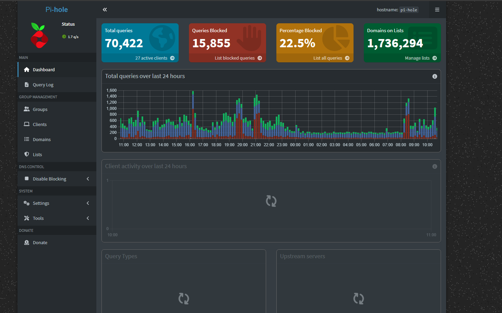The height and width of the screenshot is (313, 502).
Task: Click the Lists shield icon
Action: point(27,154)
